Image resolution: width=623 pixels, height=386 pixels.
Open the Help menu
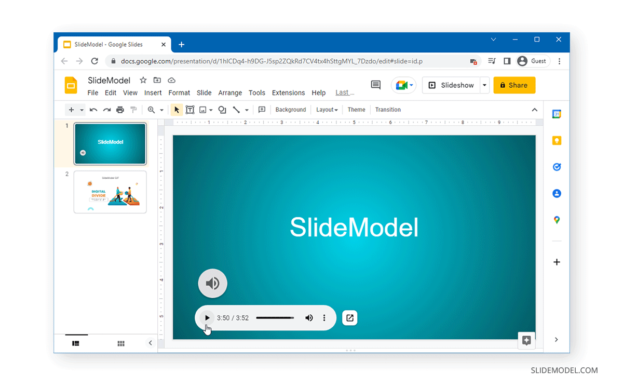coord(319,93)
